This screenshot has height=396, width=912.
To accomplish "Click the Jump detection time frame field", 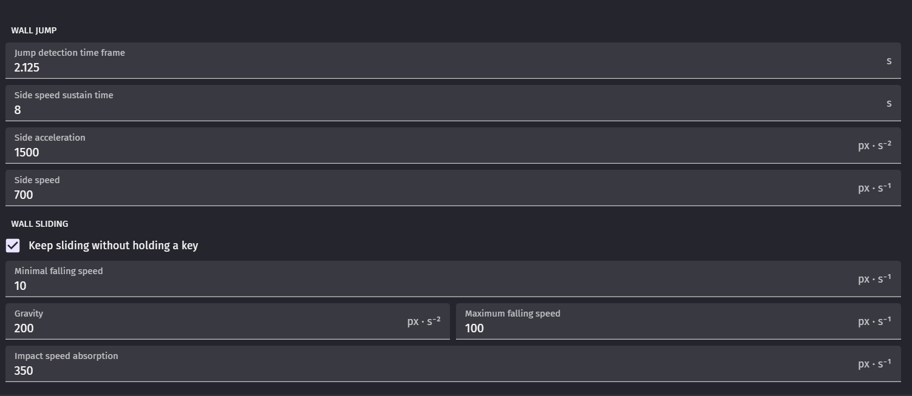I will [x=425, y=67].
